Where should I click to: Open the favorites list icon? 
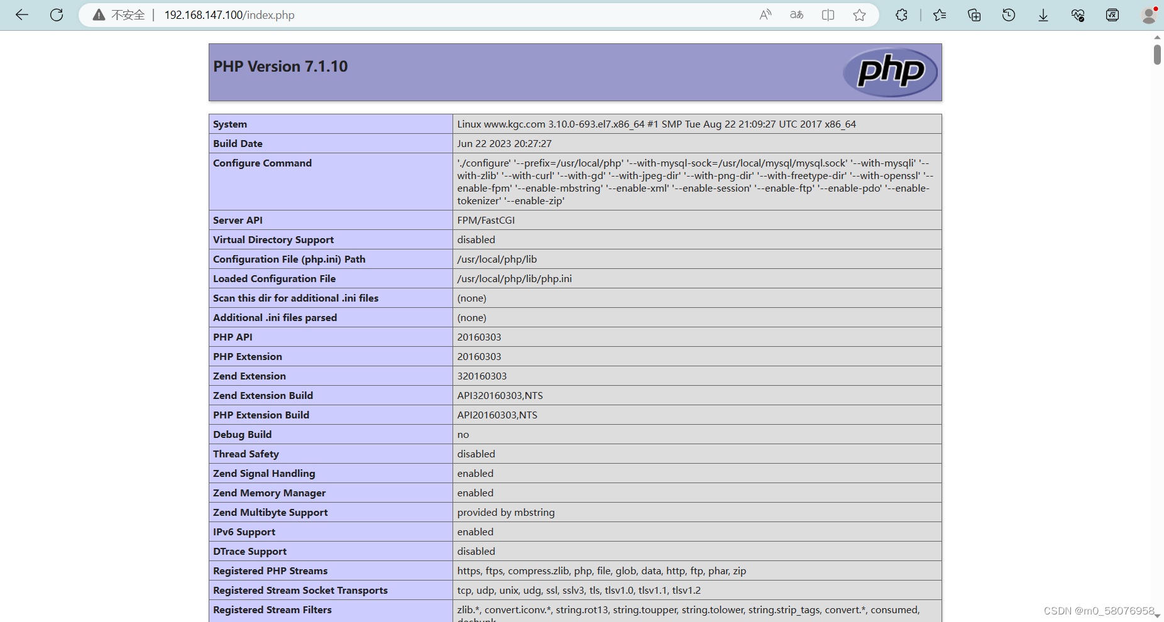940,15
